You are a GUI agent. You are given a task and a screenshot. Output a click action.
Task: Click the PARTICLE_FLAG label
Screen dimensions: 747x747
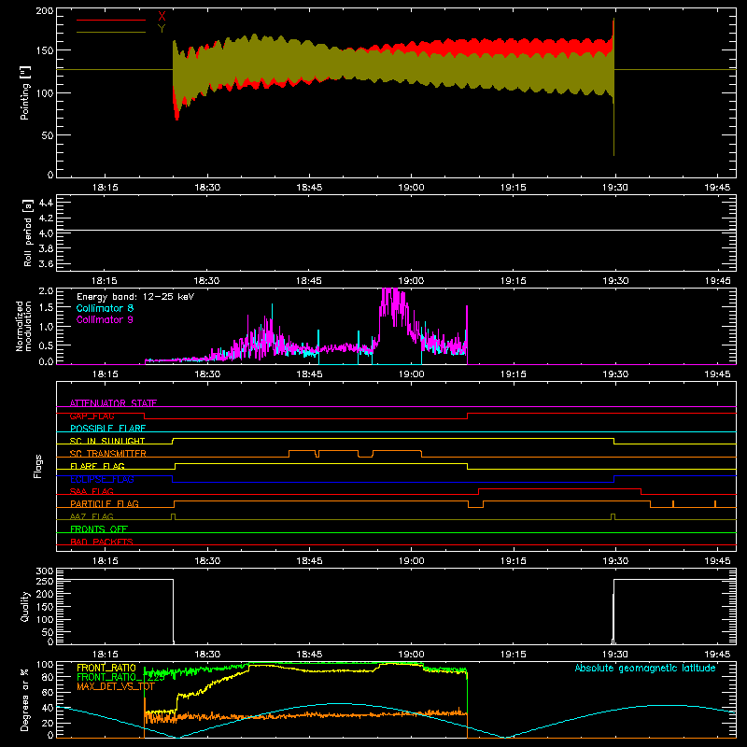click(105, 503)
